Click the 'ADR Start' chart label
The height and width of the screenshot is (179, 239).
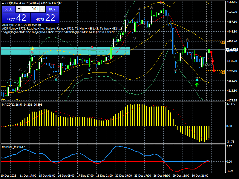click(x=207, y=65)
